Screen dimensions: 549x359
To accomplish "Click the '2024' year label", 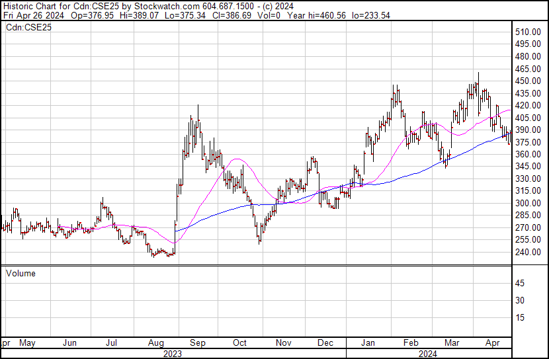I will point(428,354).
